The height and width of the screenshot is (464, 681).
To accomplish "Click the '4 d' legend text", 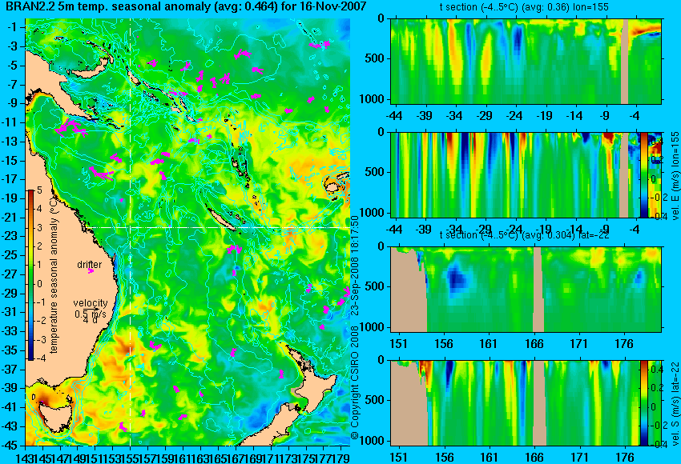I will 90,321.
